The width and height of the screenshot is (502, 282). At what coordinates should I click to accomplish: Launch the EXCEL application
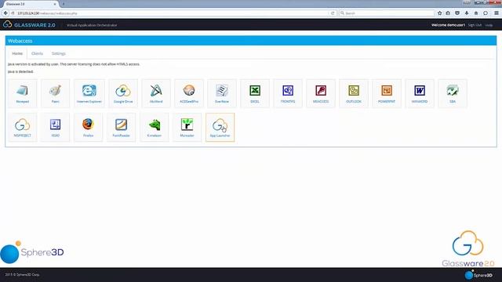click(255, 93)
